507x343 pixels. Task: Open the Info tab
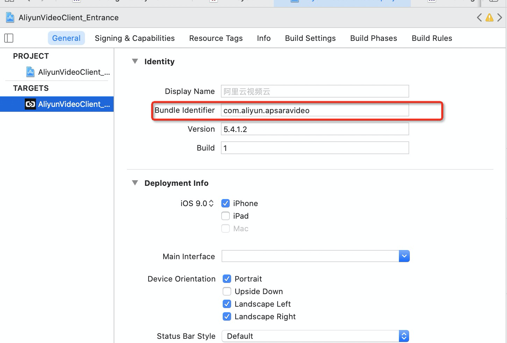(x=264, y=38)
